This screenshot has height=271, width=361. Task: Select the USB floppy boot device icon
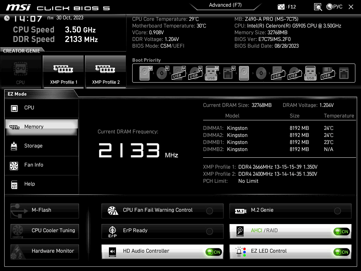(327, 73)
